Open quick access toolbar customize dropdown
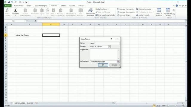The height and width of the screenshot is (107, 191). 27,2
